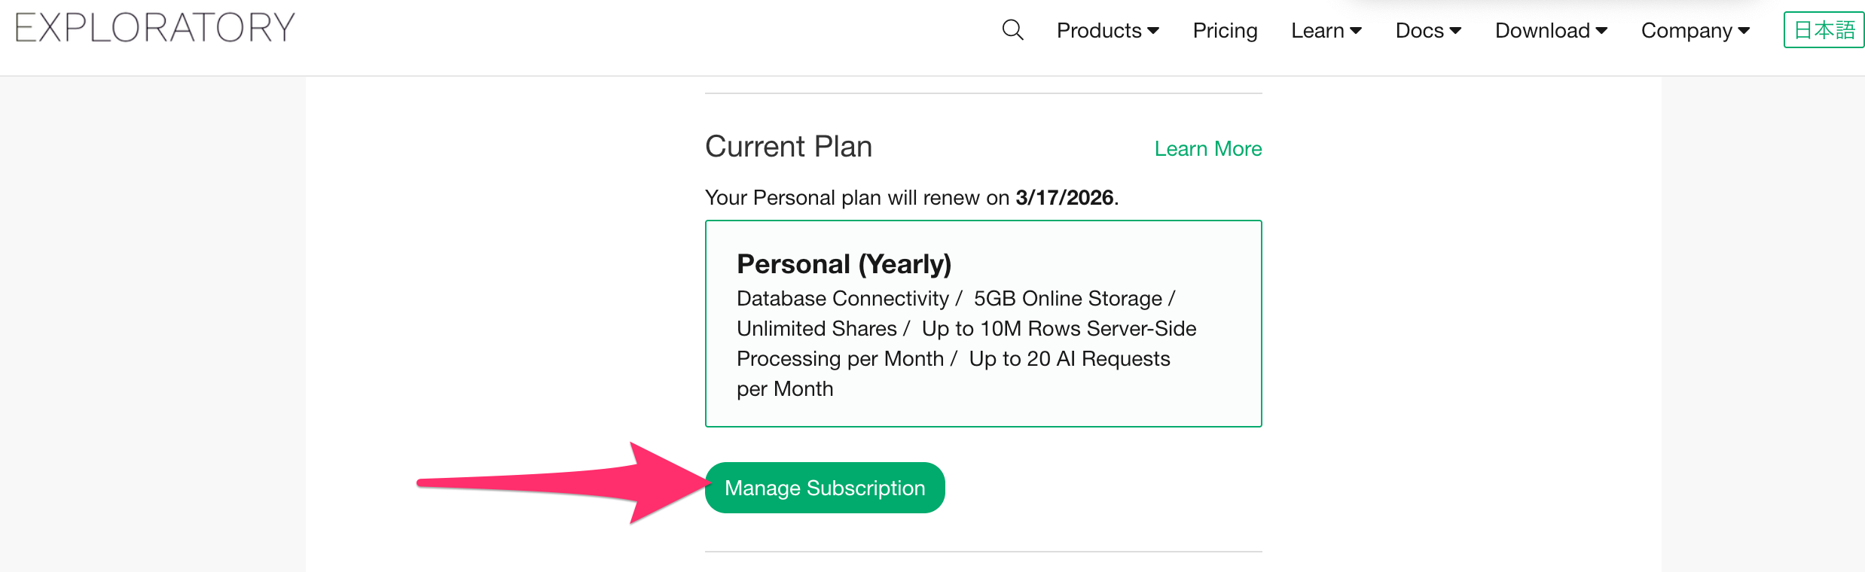The width and height of the screenshot is (1865, 572).
Task: Click the Learn caret arrow
Action: point(1356,31)
